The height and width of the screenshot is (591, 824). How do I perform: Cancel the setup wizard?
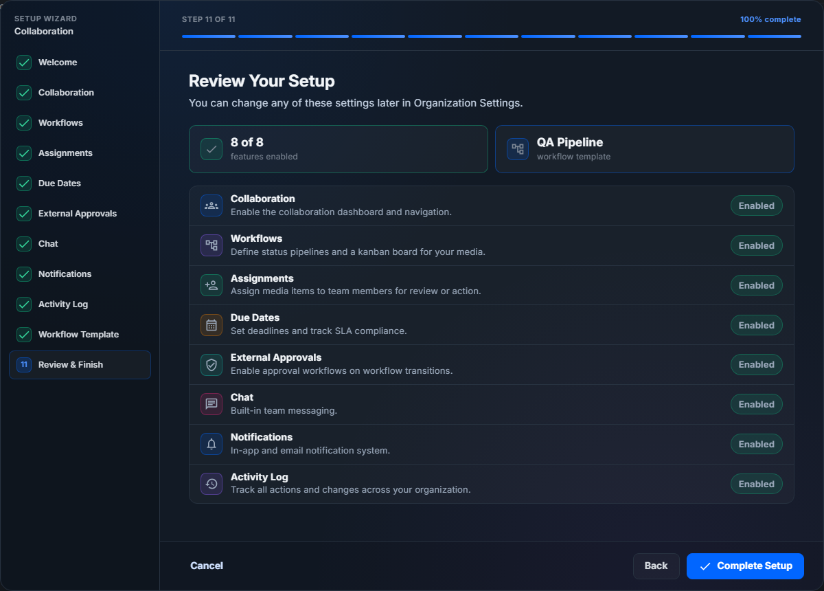pos(207,566)
